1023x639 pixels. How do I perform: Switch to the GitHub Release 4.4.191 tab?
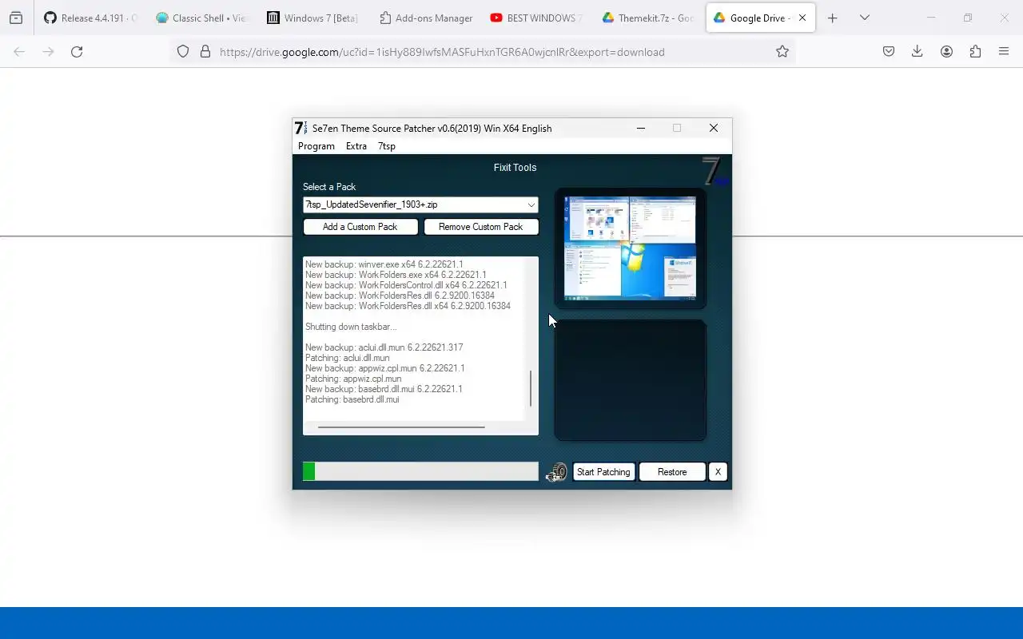90,18
